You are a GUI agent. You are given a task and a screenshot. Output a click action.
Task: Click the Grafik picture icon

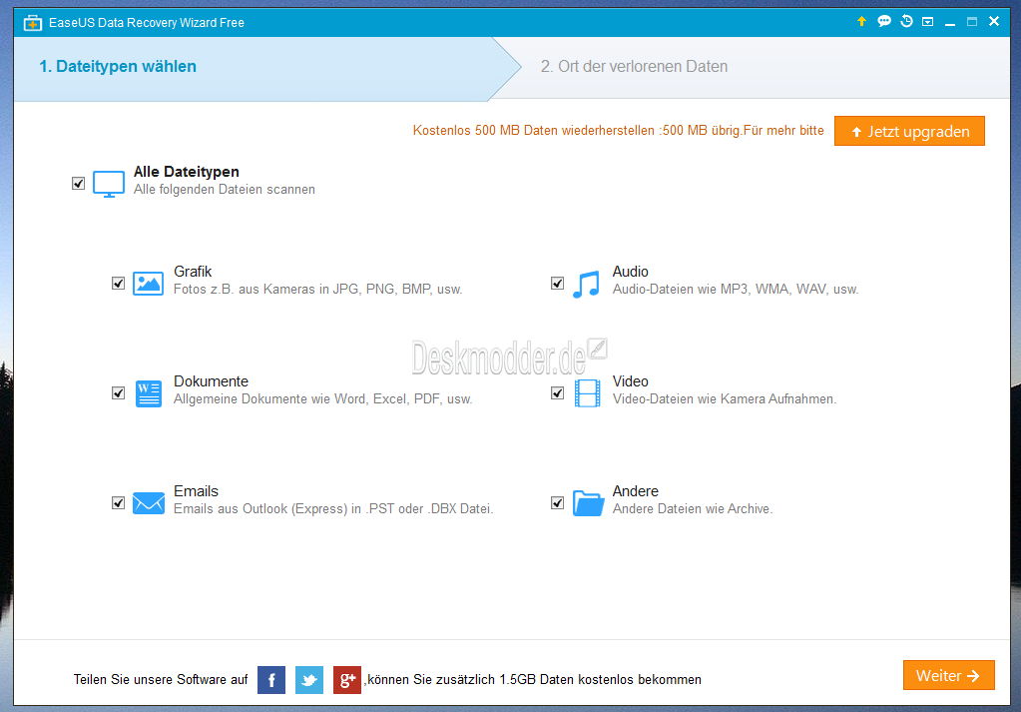pos(149,284)
